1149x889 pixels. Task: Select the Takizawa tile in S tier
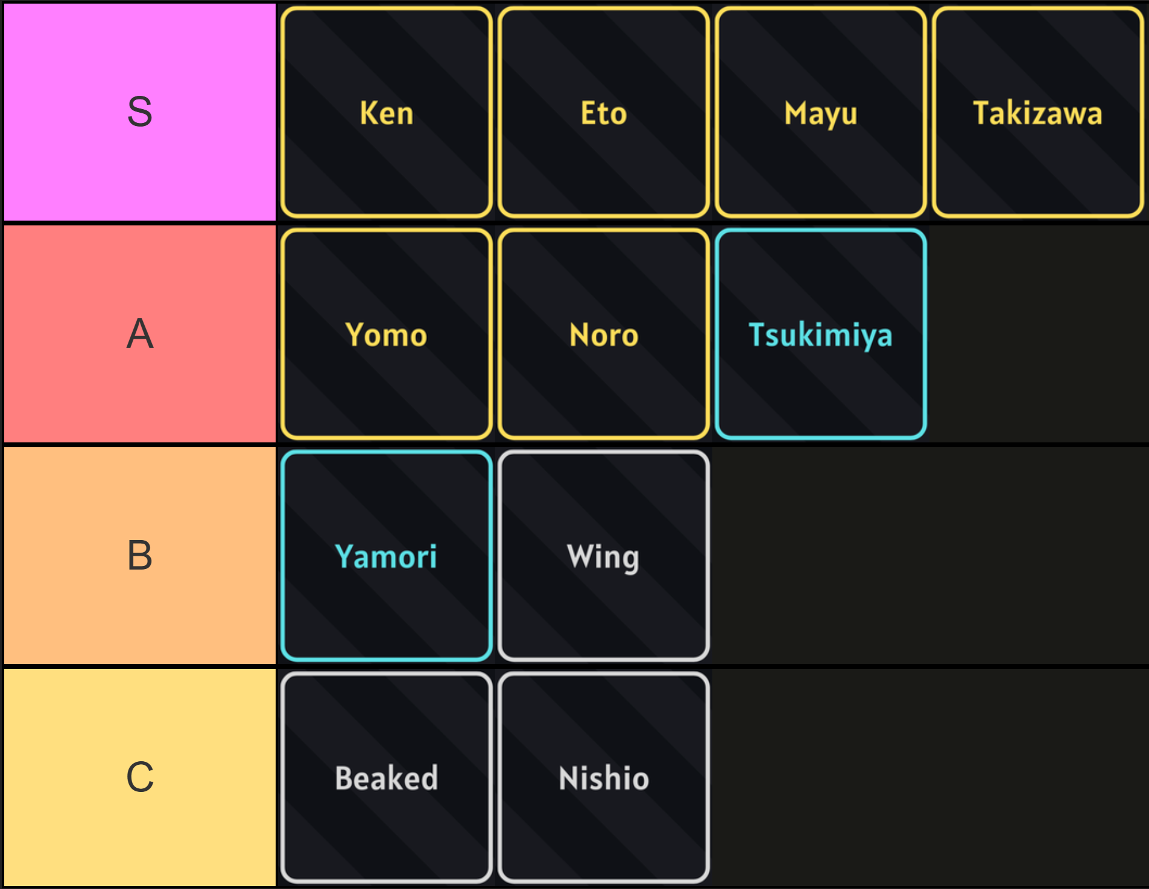pos(1037,113)
